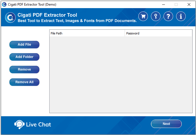Open help via question mark icon
The width and height of the screenshot is (196, 135).
[168, 16]
